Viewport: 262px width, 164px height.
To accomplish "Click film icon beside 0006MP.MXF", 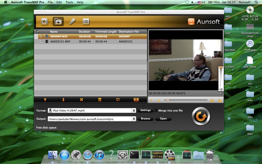I will click(47, 36).
